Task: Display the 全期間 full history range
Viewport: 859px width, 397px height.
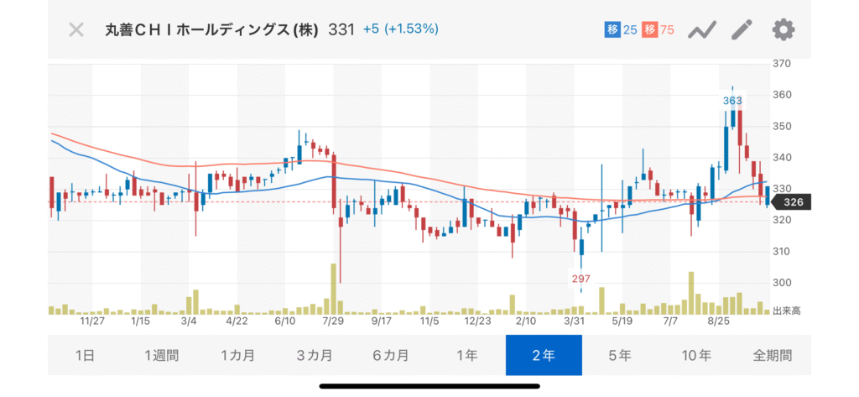Action: tap(772, 355)
